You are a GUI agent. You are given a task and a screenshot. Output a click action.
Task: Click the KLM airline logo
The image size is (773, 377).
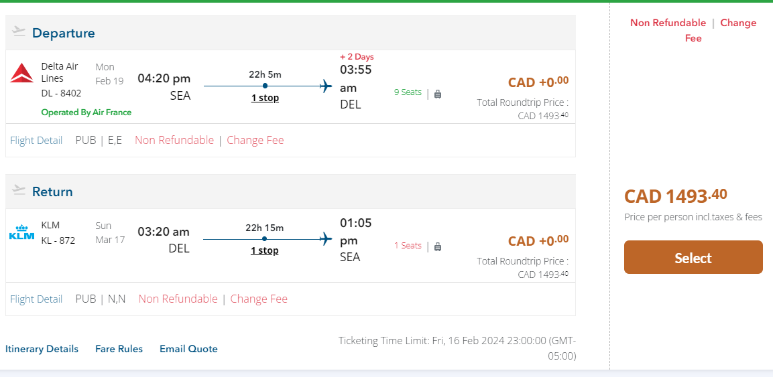pyautogui.click(x=21, y=232)
